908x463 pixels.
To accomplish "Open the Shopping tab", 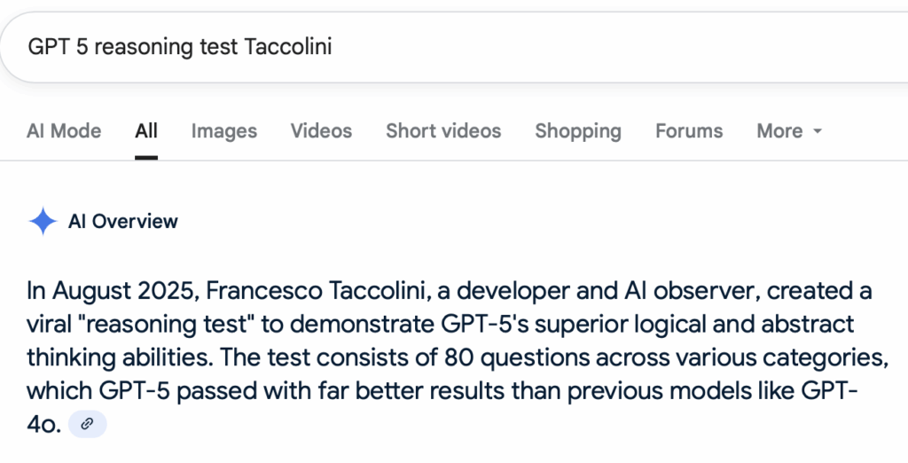I will (x=578, y=131).
